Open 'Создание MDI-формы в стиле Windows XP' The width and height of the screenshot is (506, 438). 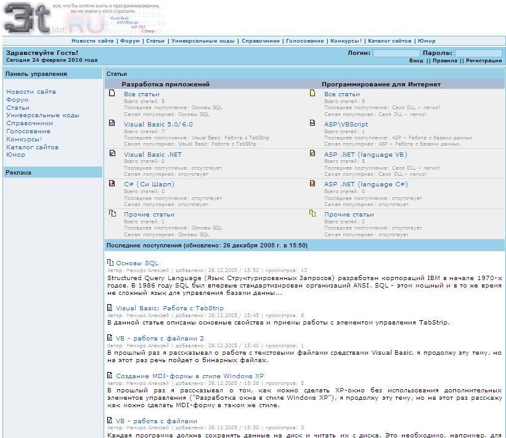(190, 376)
